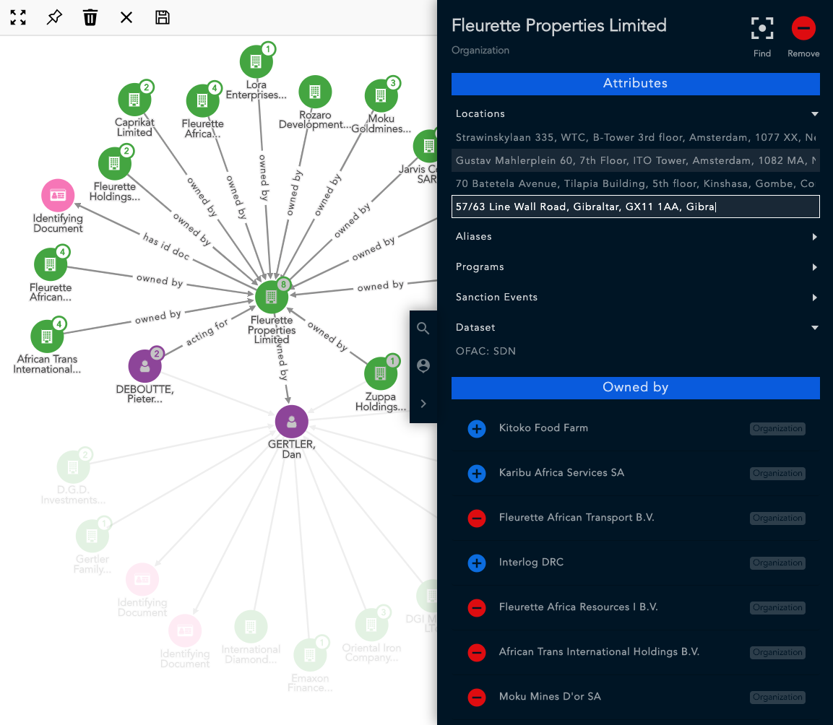Image resolution: width=833 pixels, height=725 pixels.
Task: Select the faded Emaxon Finance node
Action: pyautogui.click(x=310, y=656)
